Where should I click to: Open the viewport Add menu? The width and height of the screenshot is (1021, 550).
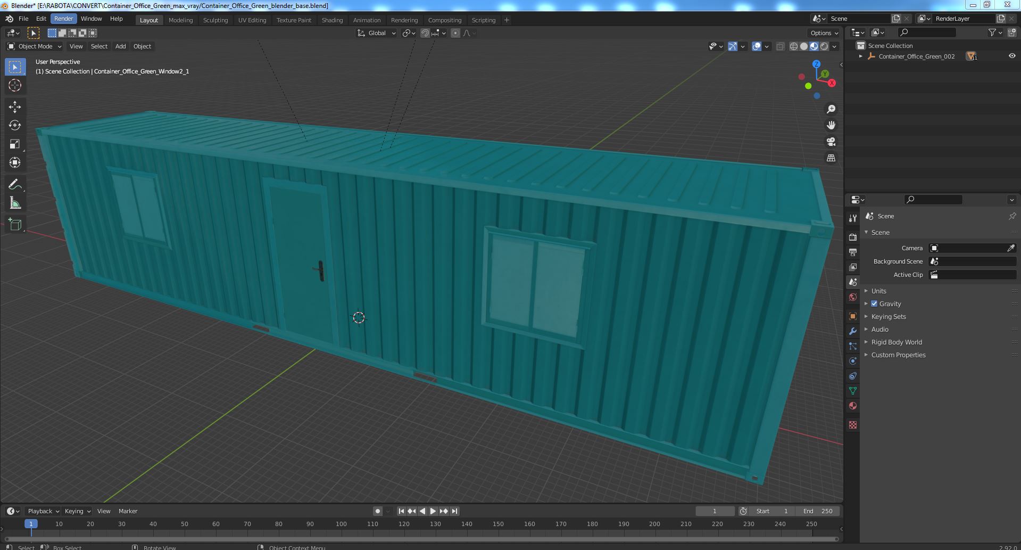point(121,46)
